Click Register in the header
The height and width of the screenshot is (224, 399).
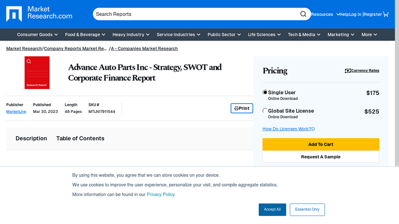point(373,14)
